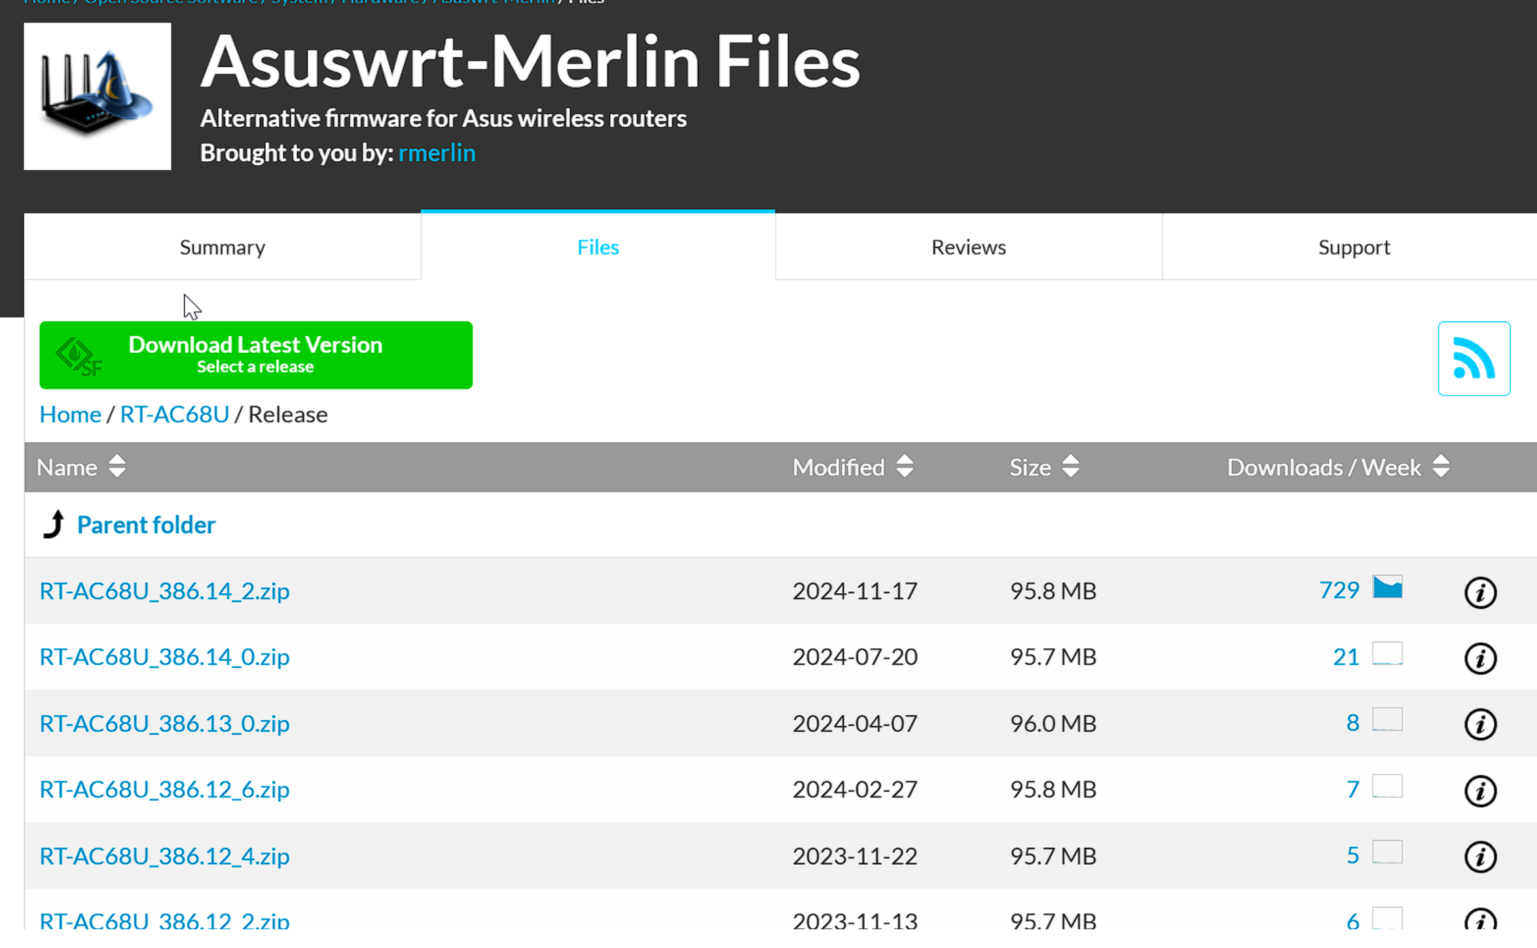The width and height of the screenshot is (1537, 948).
Task: Open the Reviews tab
Action: click(968, 247)
